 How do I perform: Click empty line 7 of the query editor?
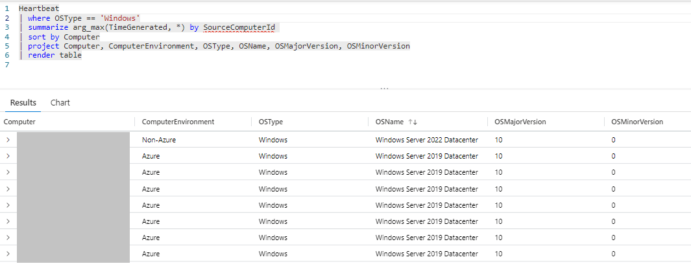click(130, 65)
